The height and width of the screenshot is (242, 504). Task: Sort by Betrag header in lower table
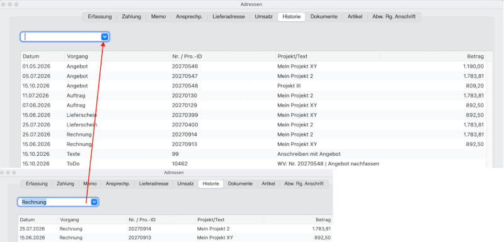point(323,220)
